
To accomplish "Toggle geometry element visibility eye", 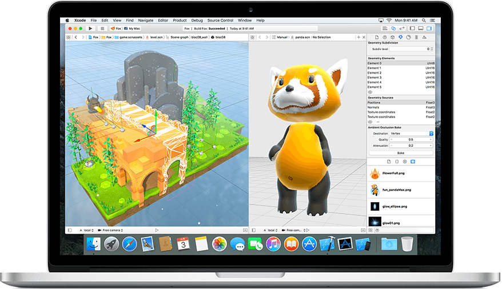I will (x=370, y=92).
